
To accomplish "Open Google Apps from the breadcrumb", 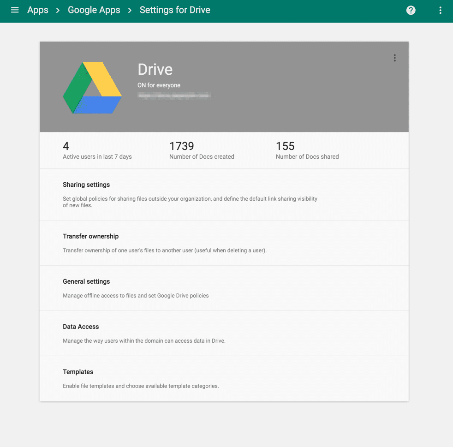I will point(94,10).
